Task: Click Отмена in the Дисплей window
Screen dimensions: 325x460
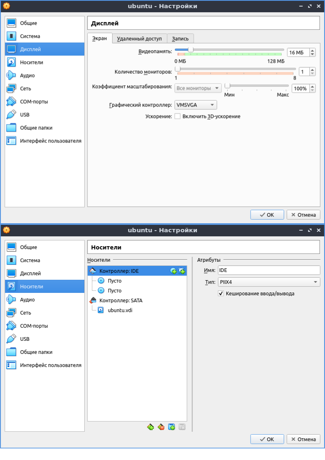Action: click(303, 215)
